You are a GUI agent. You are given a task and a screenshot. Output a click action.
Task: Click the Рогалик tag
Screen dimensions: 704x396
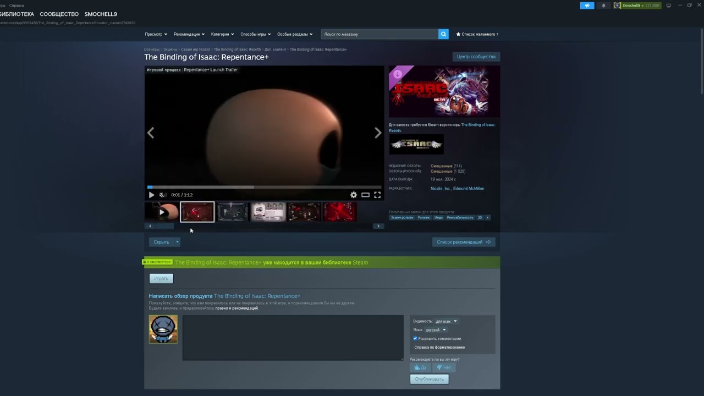pyautogui.click(x=424, y=217)
